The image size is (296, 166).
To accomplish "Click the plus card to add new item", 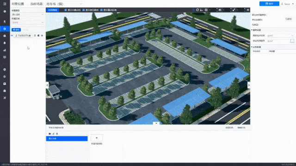I will (97, 138).
